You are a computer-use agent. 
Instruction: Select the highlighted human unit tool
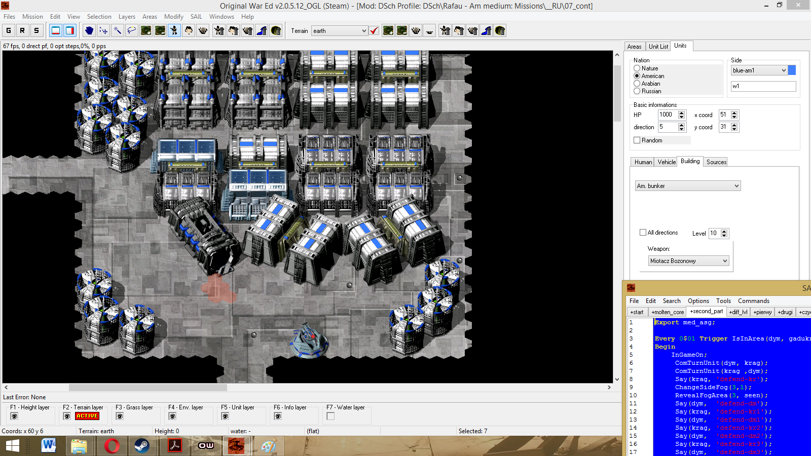(x=174, y=30)
